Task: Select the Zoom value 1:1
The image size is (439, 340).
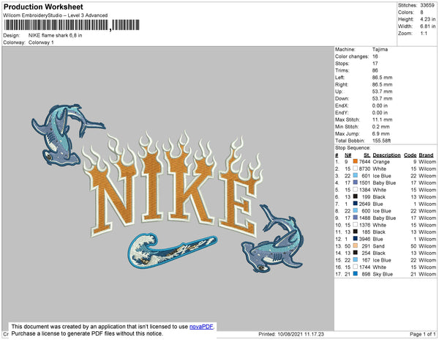Action: click(424, 34)
